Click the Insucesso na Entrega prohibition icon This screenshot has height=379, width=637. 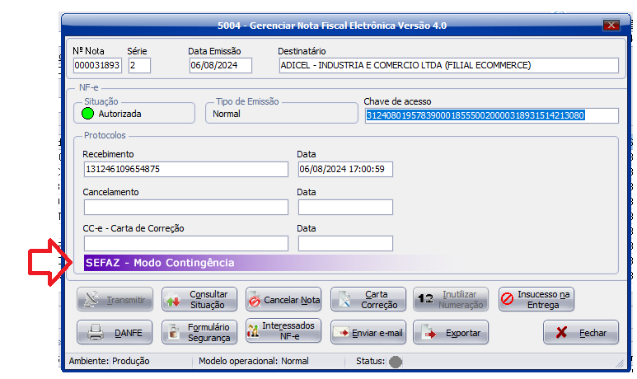[x=508, y=300]
